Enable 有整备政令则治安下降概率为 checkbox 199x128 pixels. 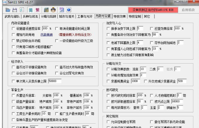coord(108,34)
